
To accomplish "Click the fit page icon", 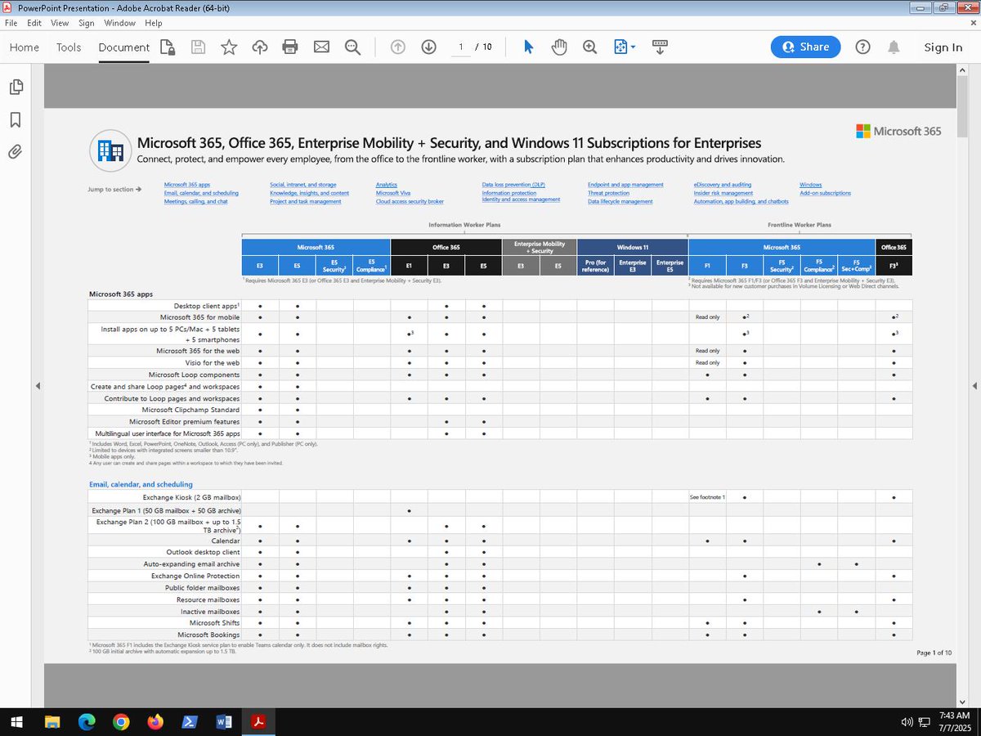I will click(x=620, y=47).
